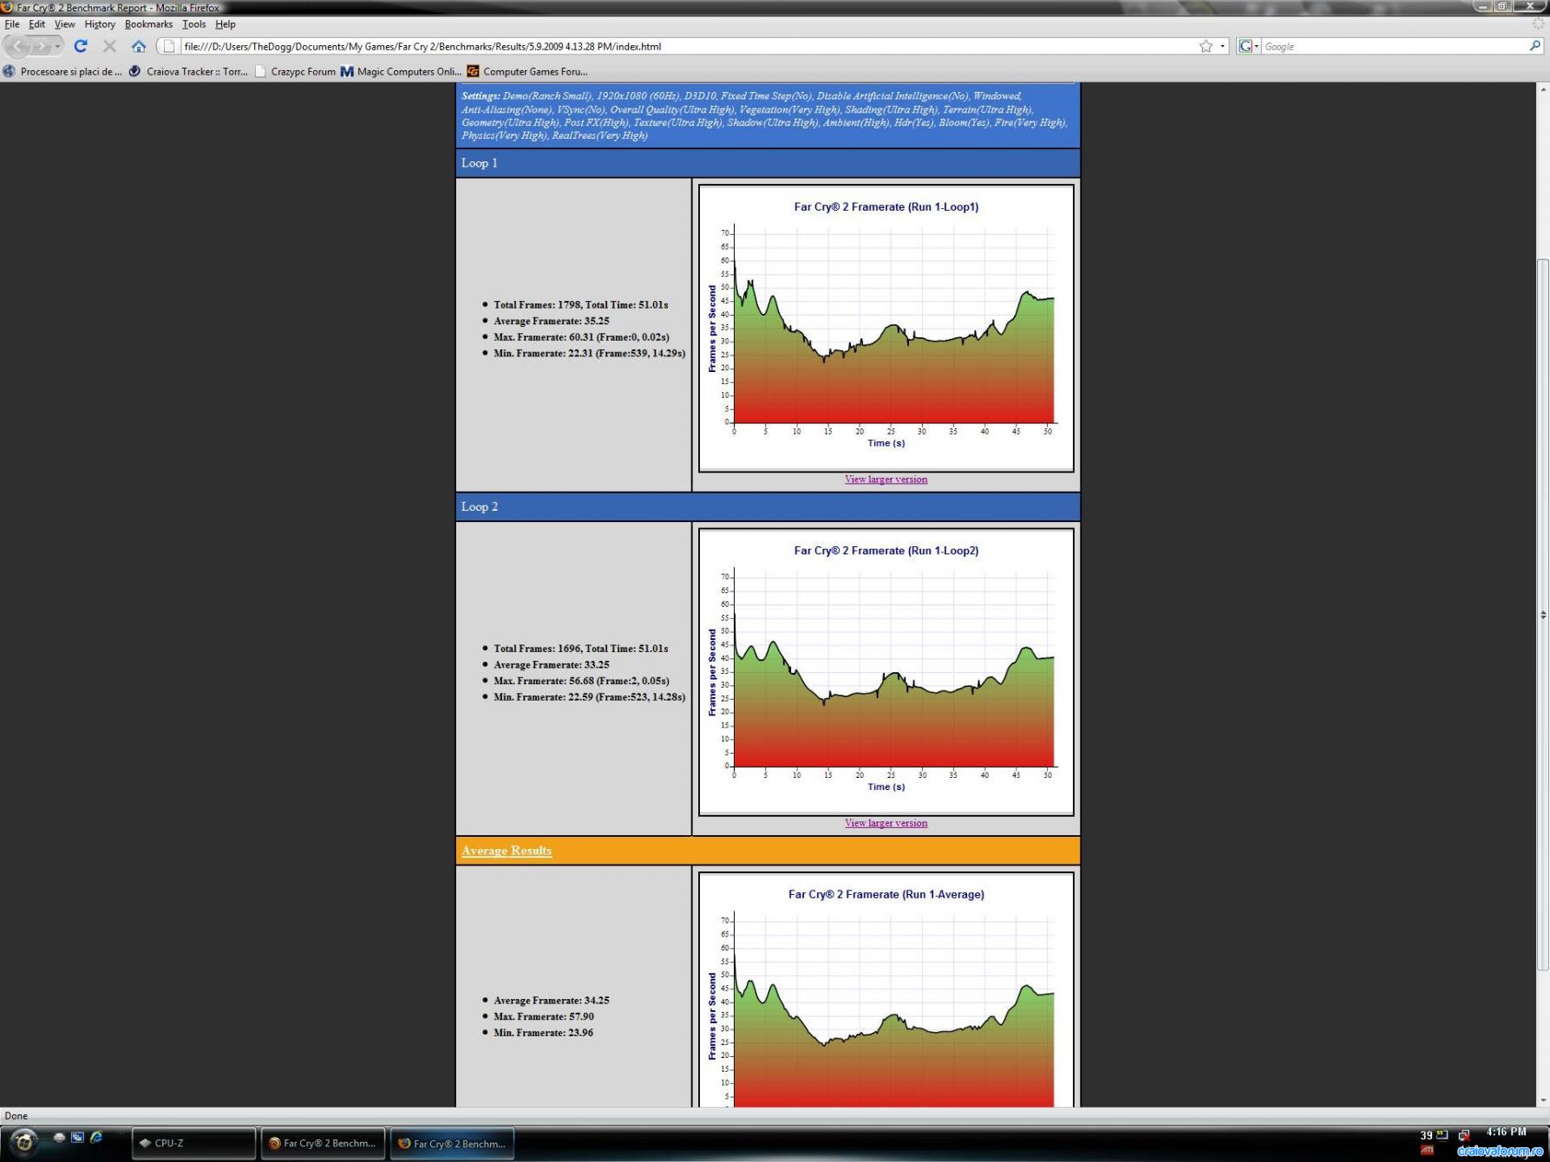Click the Run 1-Average framerate chart
Screen dimensions: 1550x1162
[886, 989]
